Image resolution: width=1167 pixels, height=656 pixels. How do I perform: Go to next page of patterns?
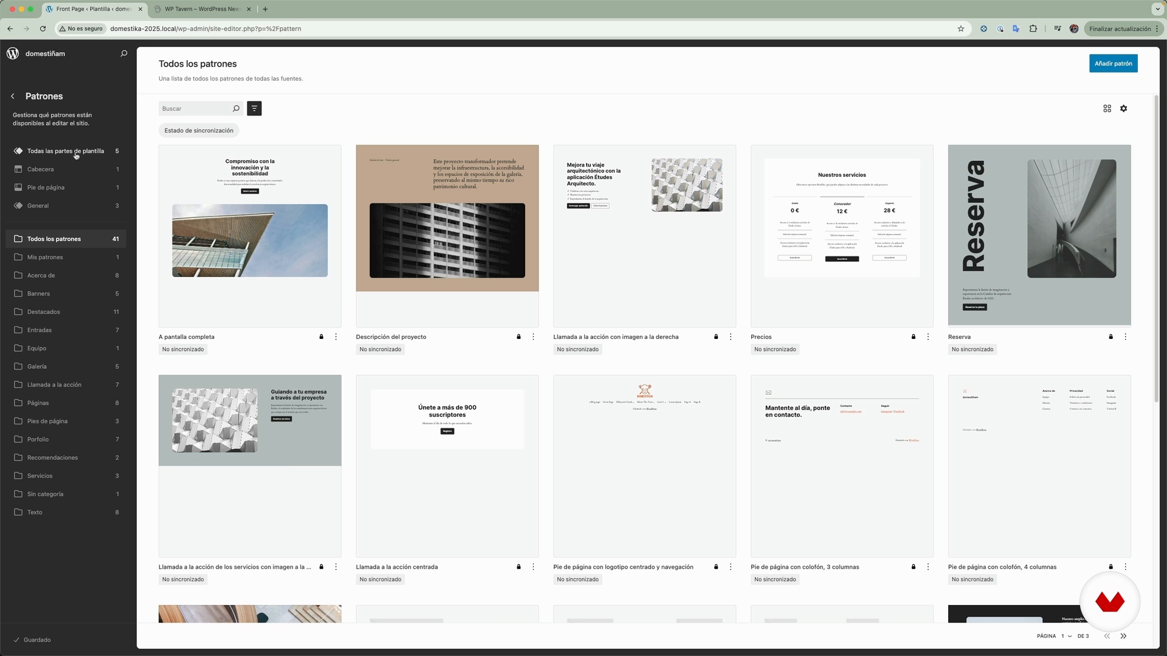tap(1123, 637)
